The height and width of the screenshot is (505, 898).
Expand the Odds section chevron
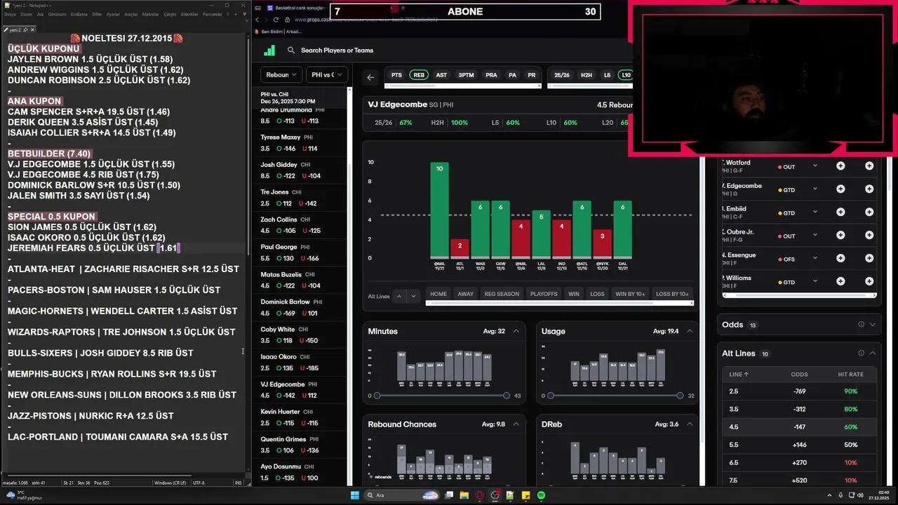click(x=873, y=325)
